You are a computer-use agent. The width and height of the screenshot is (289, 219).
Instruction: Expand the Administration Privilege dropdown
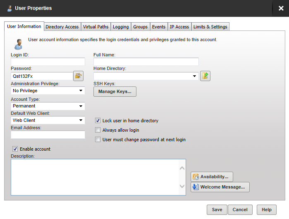81,91
